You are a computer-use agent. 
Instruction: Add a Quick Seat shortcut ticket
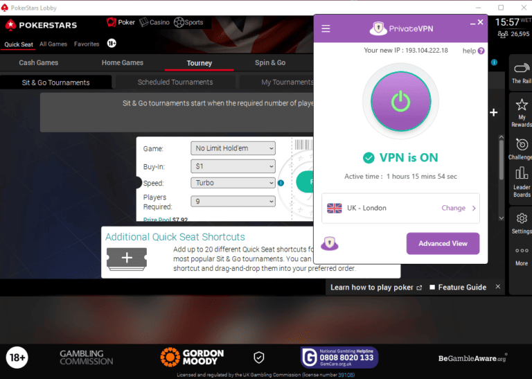tap(127, 258)
